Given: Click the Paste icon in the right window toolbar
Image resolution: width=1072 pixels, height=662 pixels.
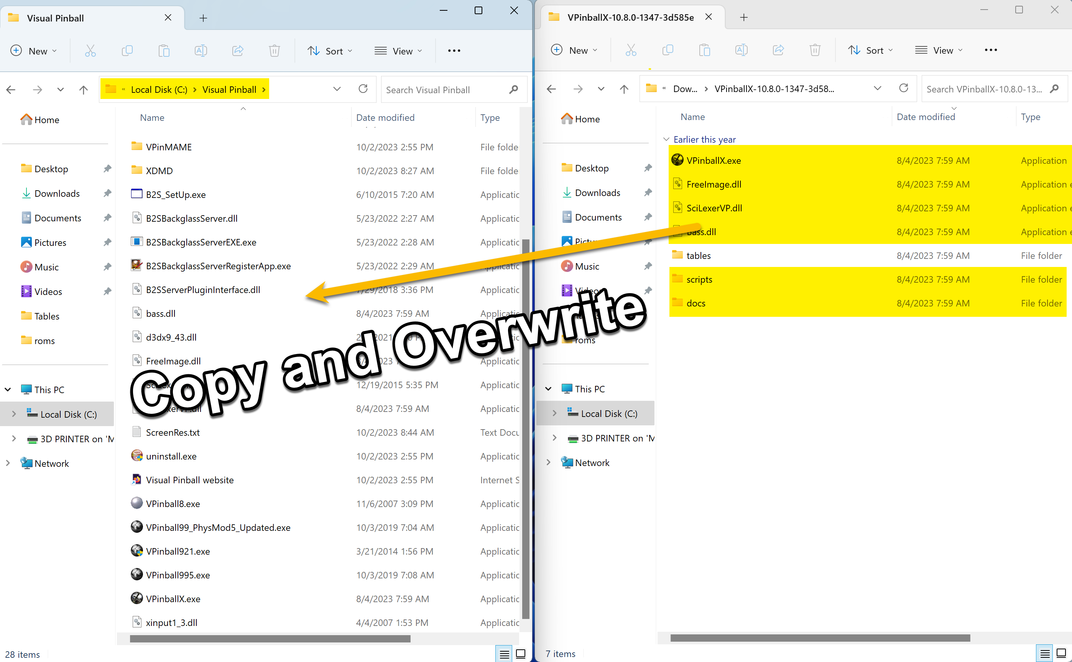Looking at the screenshot, I should pyautogui.click(x=704, y=50).
